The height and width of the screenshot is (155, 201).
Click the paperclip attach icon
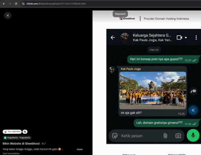(x=165, y=136)
